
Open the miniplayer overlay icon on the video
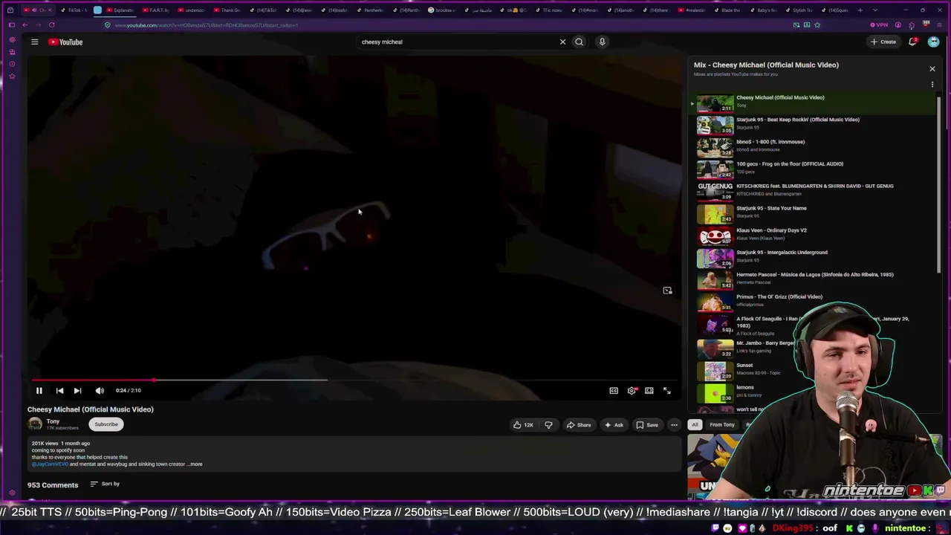click(667, 291)
